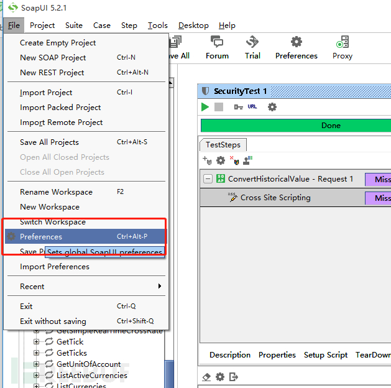This screenshot has height=388, width=391.
Task: Collapse the ConvertHistoricalValue - Request 1 row
Action: point(208,179)
